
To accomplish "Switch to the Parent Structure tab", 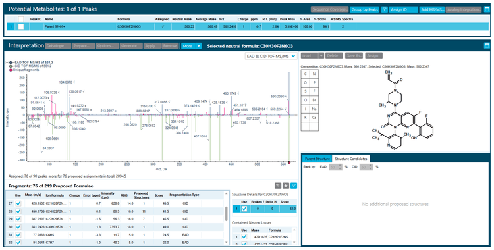I will click(317, 159).
